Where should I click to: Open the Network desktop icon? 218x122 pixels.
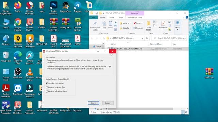[6, 40]
